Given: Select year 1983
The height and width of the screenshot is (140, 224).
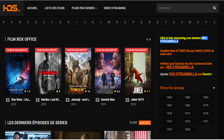Looking at the screenshot, I should [x=188, y=97].
